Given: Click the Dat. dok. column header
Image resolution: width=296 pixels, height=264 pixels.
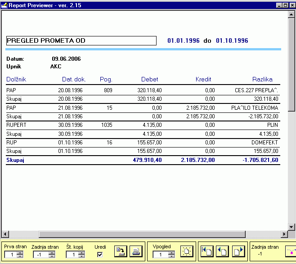Looking at the screenshot, I should click(x=74, y=79).
